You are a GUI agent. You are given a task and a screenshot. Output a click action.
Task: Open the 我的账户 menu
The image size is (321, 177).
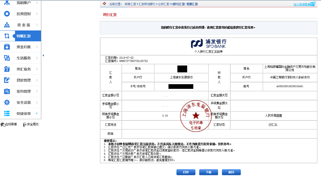point(20,3)
